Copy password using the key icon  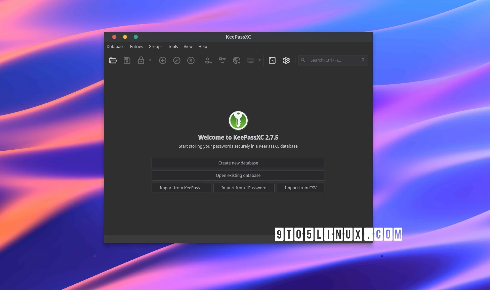(x=222, y=60)
